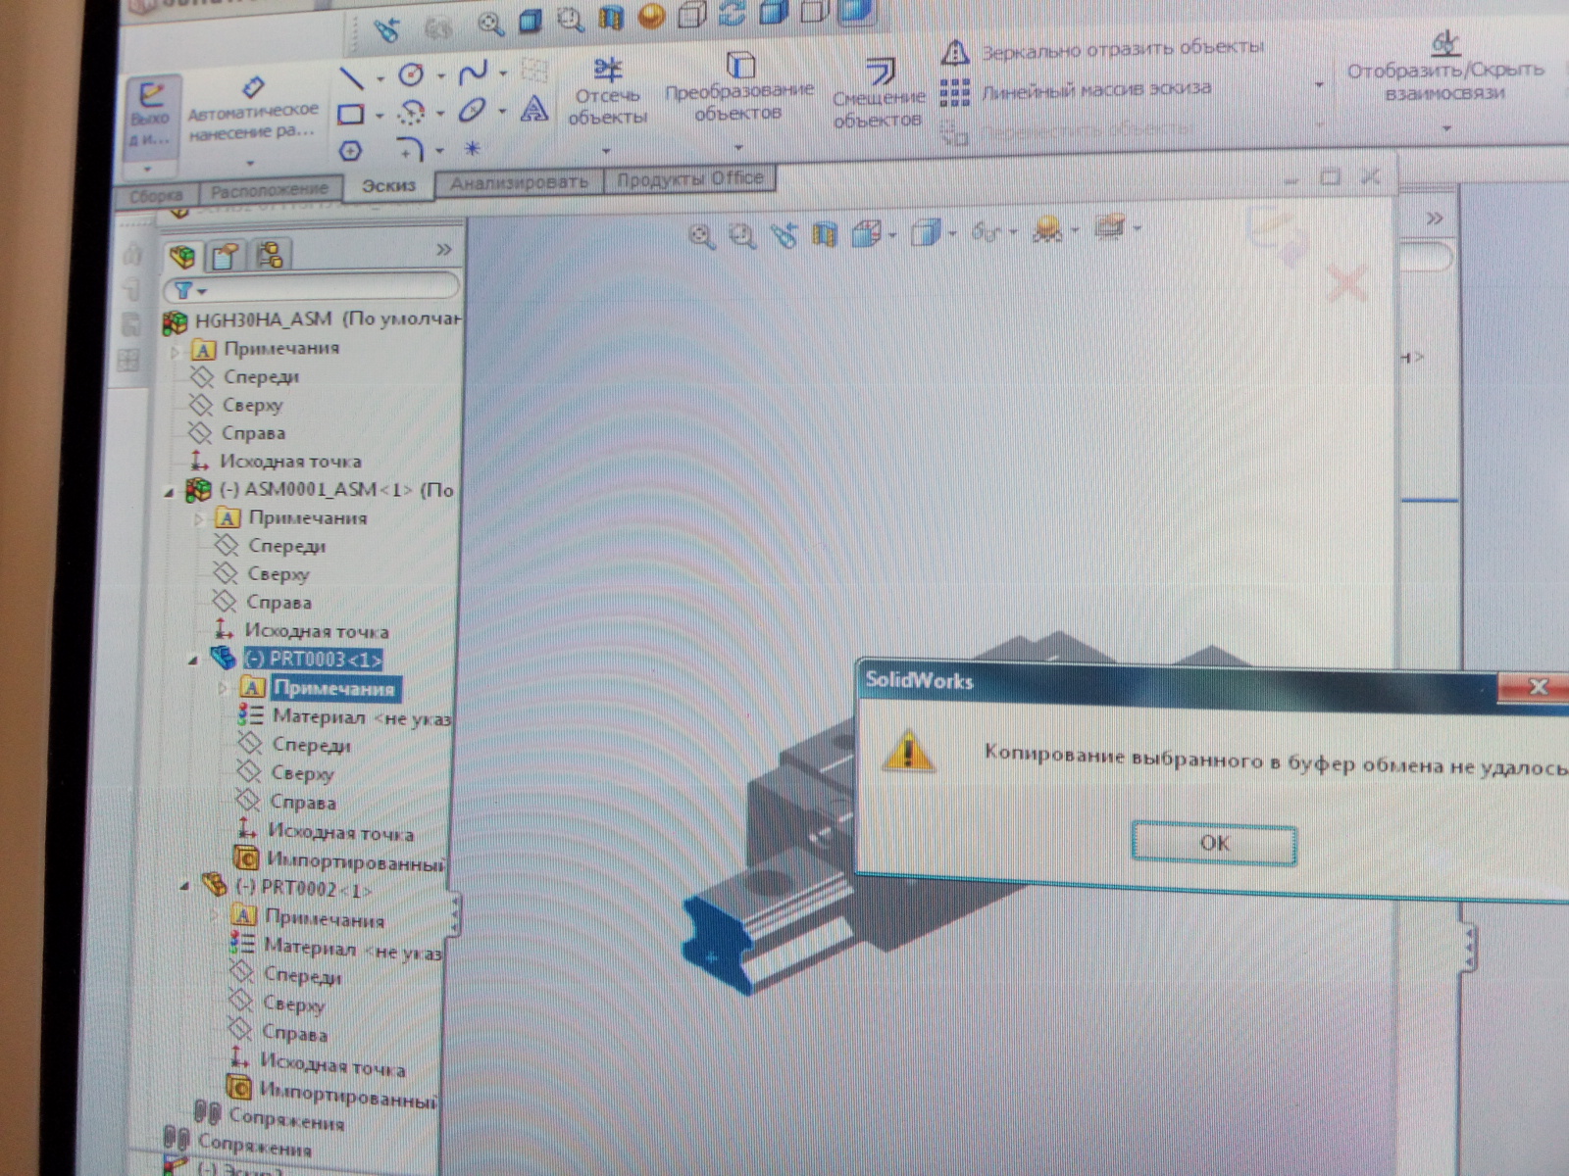This screenshot has width=1569, height=1176.
Task: Open the View Orientation dropdown arrow
Action: [891, 234]
